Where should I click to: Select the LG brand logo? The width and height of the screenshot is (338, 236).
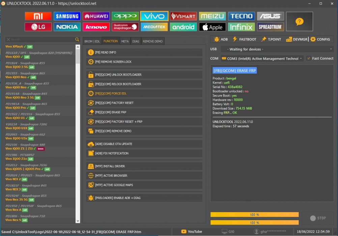pyautogui.click(x=38, y=27)
